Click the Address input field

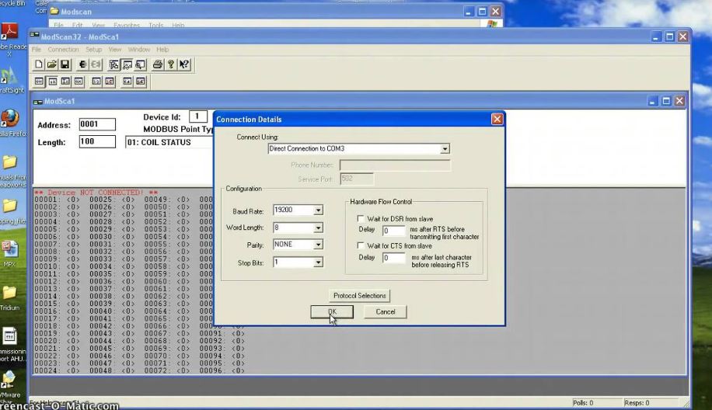coord(97,124)
